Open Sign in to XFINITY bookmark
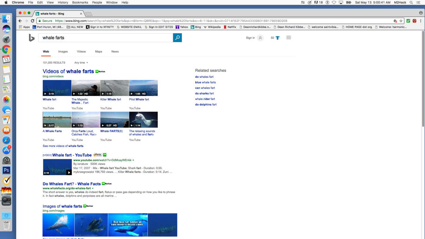The image size is (425, 239). (100, 27)
